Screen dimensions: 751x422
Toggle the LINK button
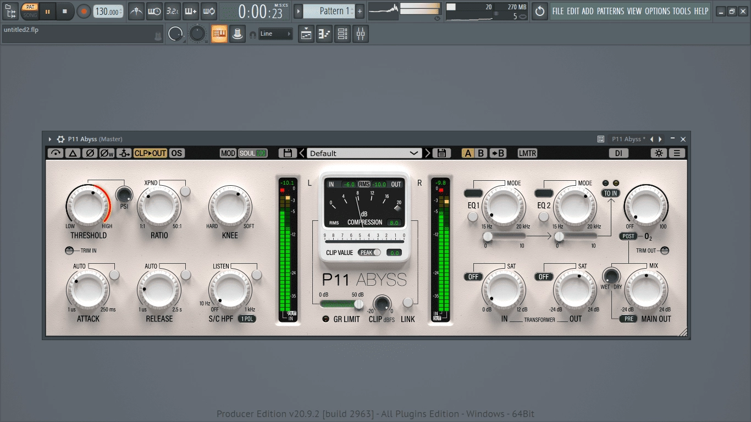[x=408, y=302]
